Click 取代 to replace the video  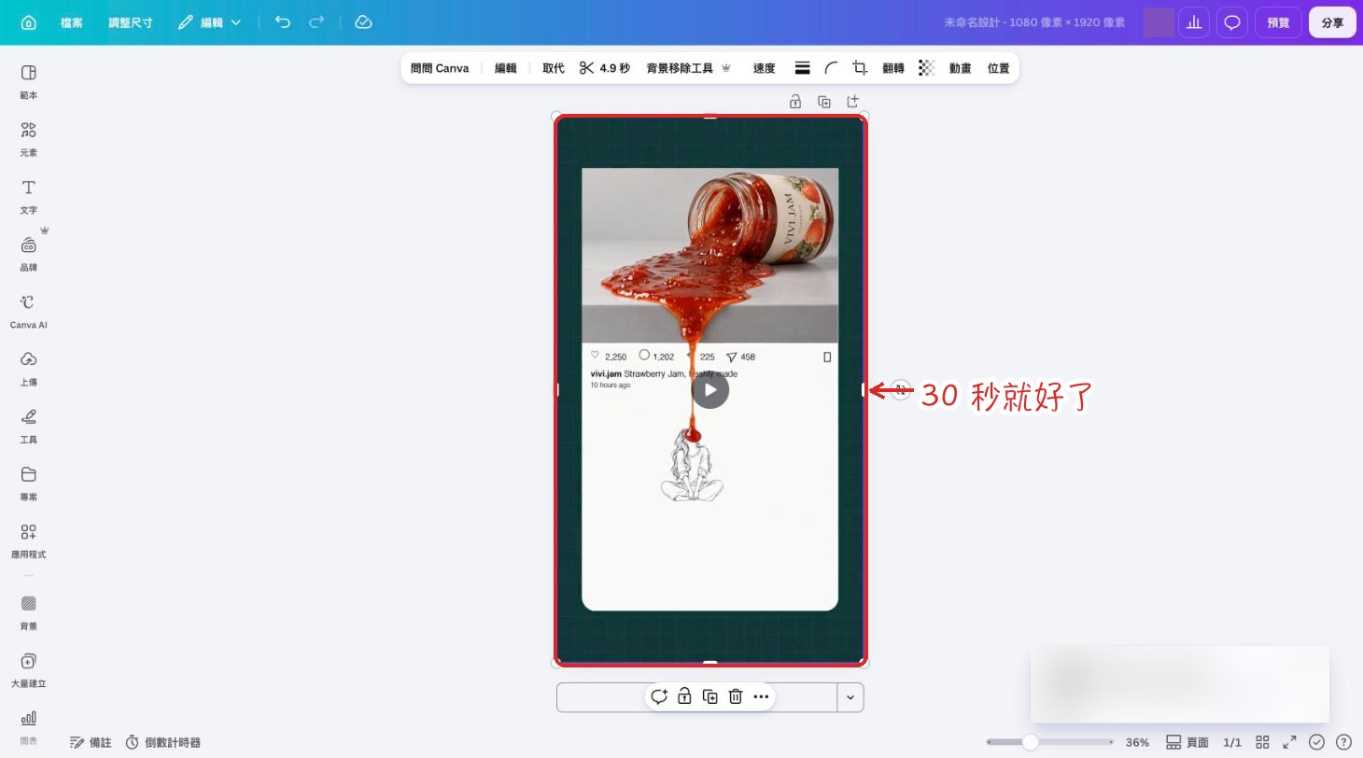[554, 68]
